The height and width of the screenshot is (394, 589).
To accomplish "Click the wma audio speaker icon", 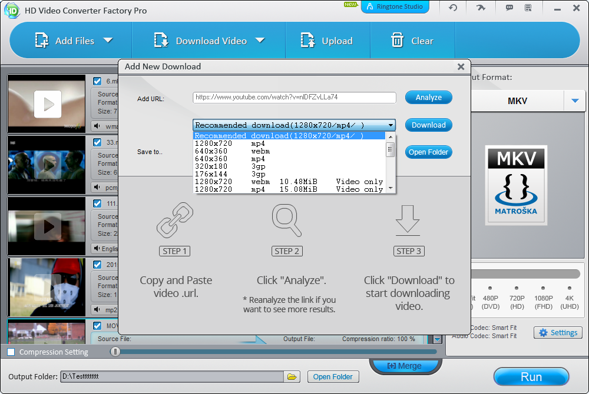I will (97, 126).
